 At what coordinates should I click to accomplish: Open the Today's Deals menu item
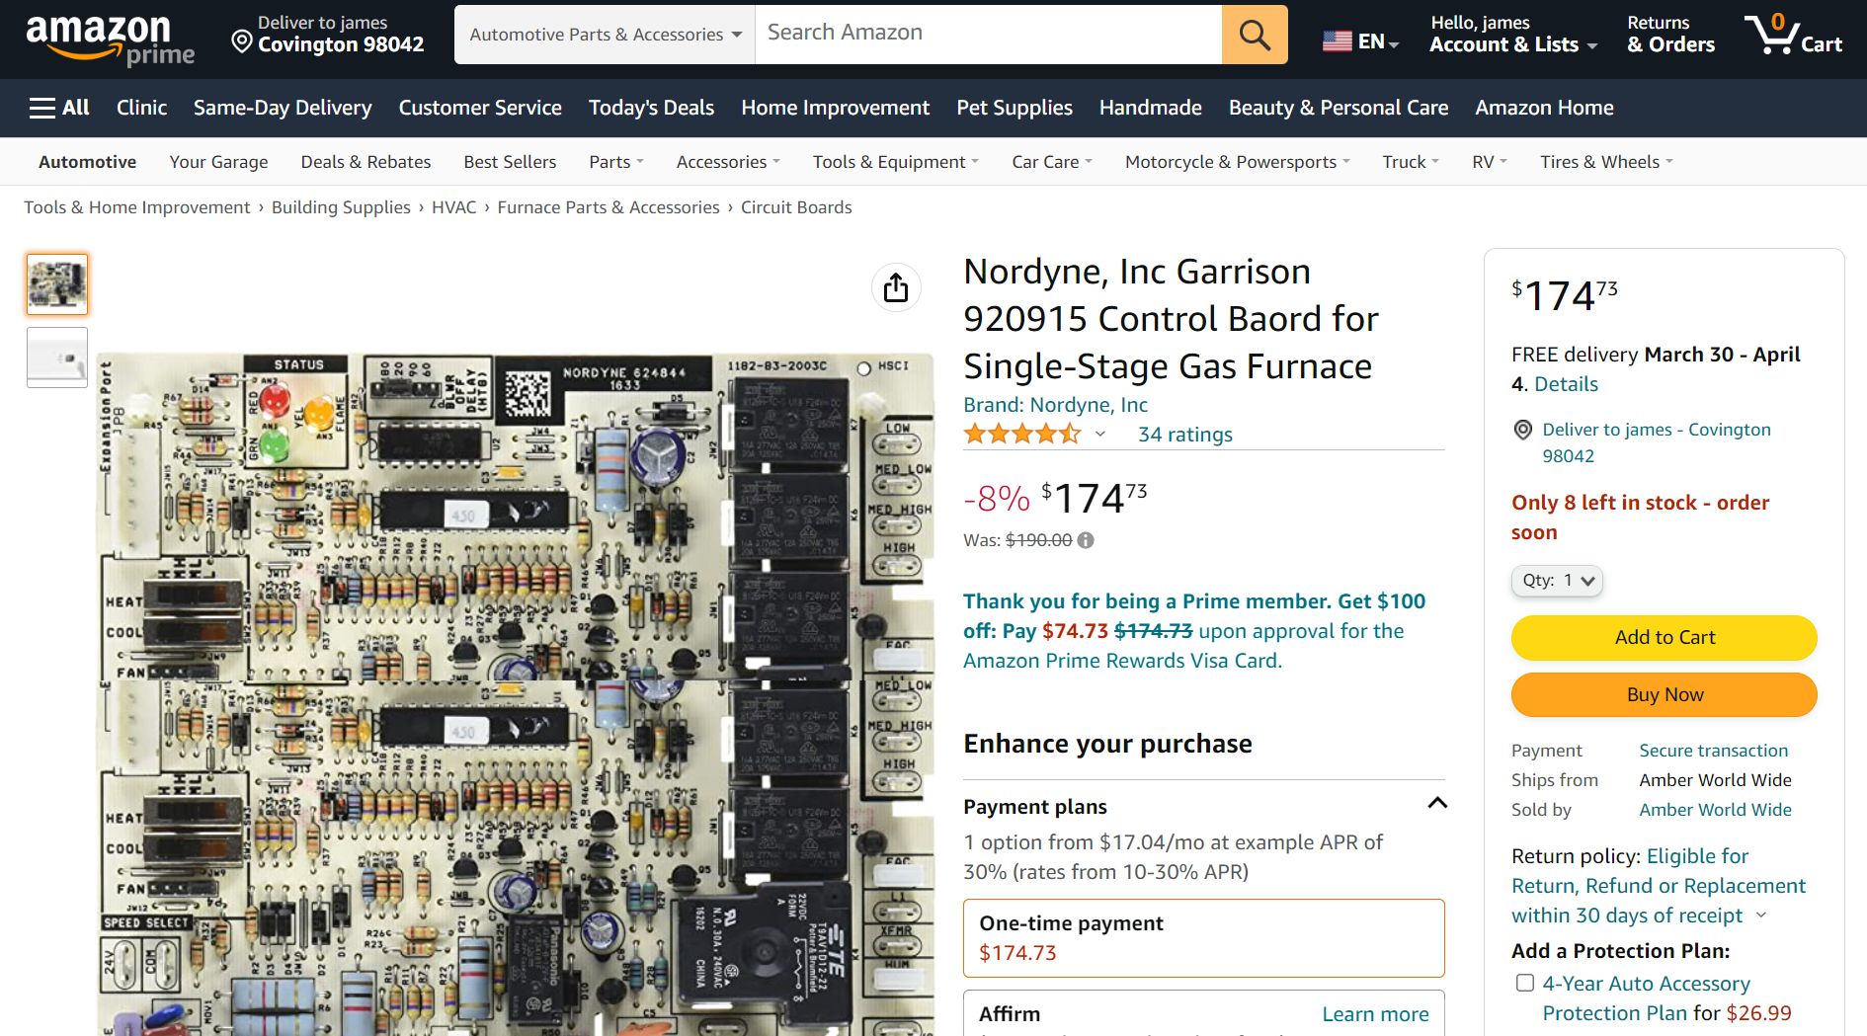click(651, 108)
